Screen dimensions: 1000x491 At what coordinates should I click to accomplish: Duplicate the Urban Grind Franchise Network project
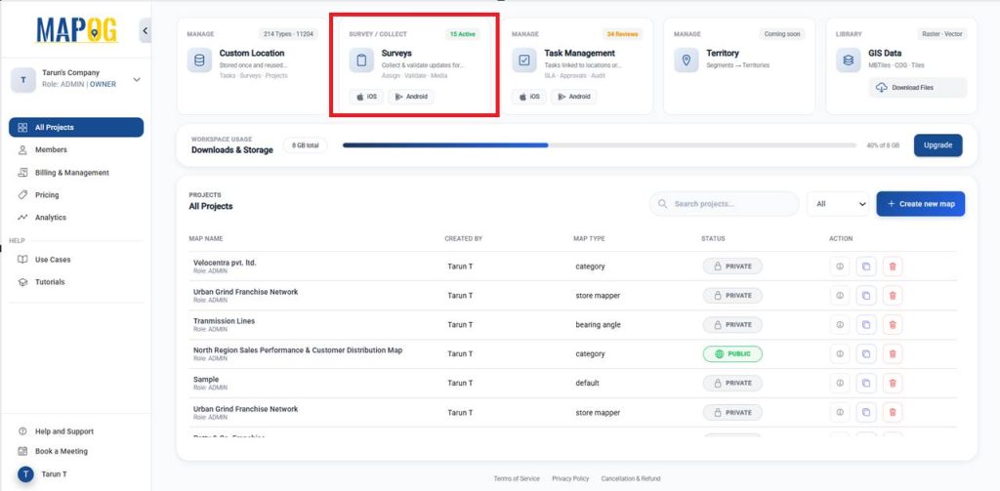tap(866, 296)
